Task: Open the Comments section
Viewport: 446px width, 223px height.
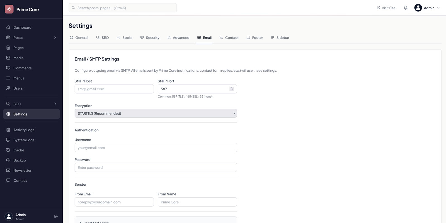Action: 22,68
